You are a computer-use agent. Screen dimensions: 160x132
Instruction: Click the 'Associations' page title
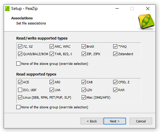22,18
